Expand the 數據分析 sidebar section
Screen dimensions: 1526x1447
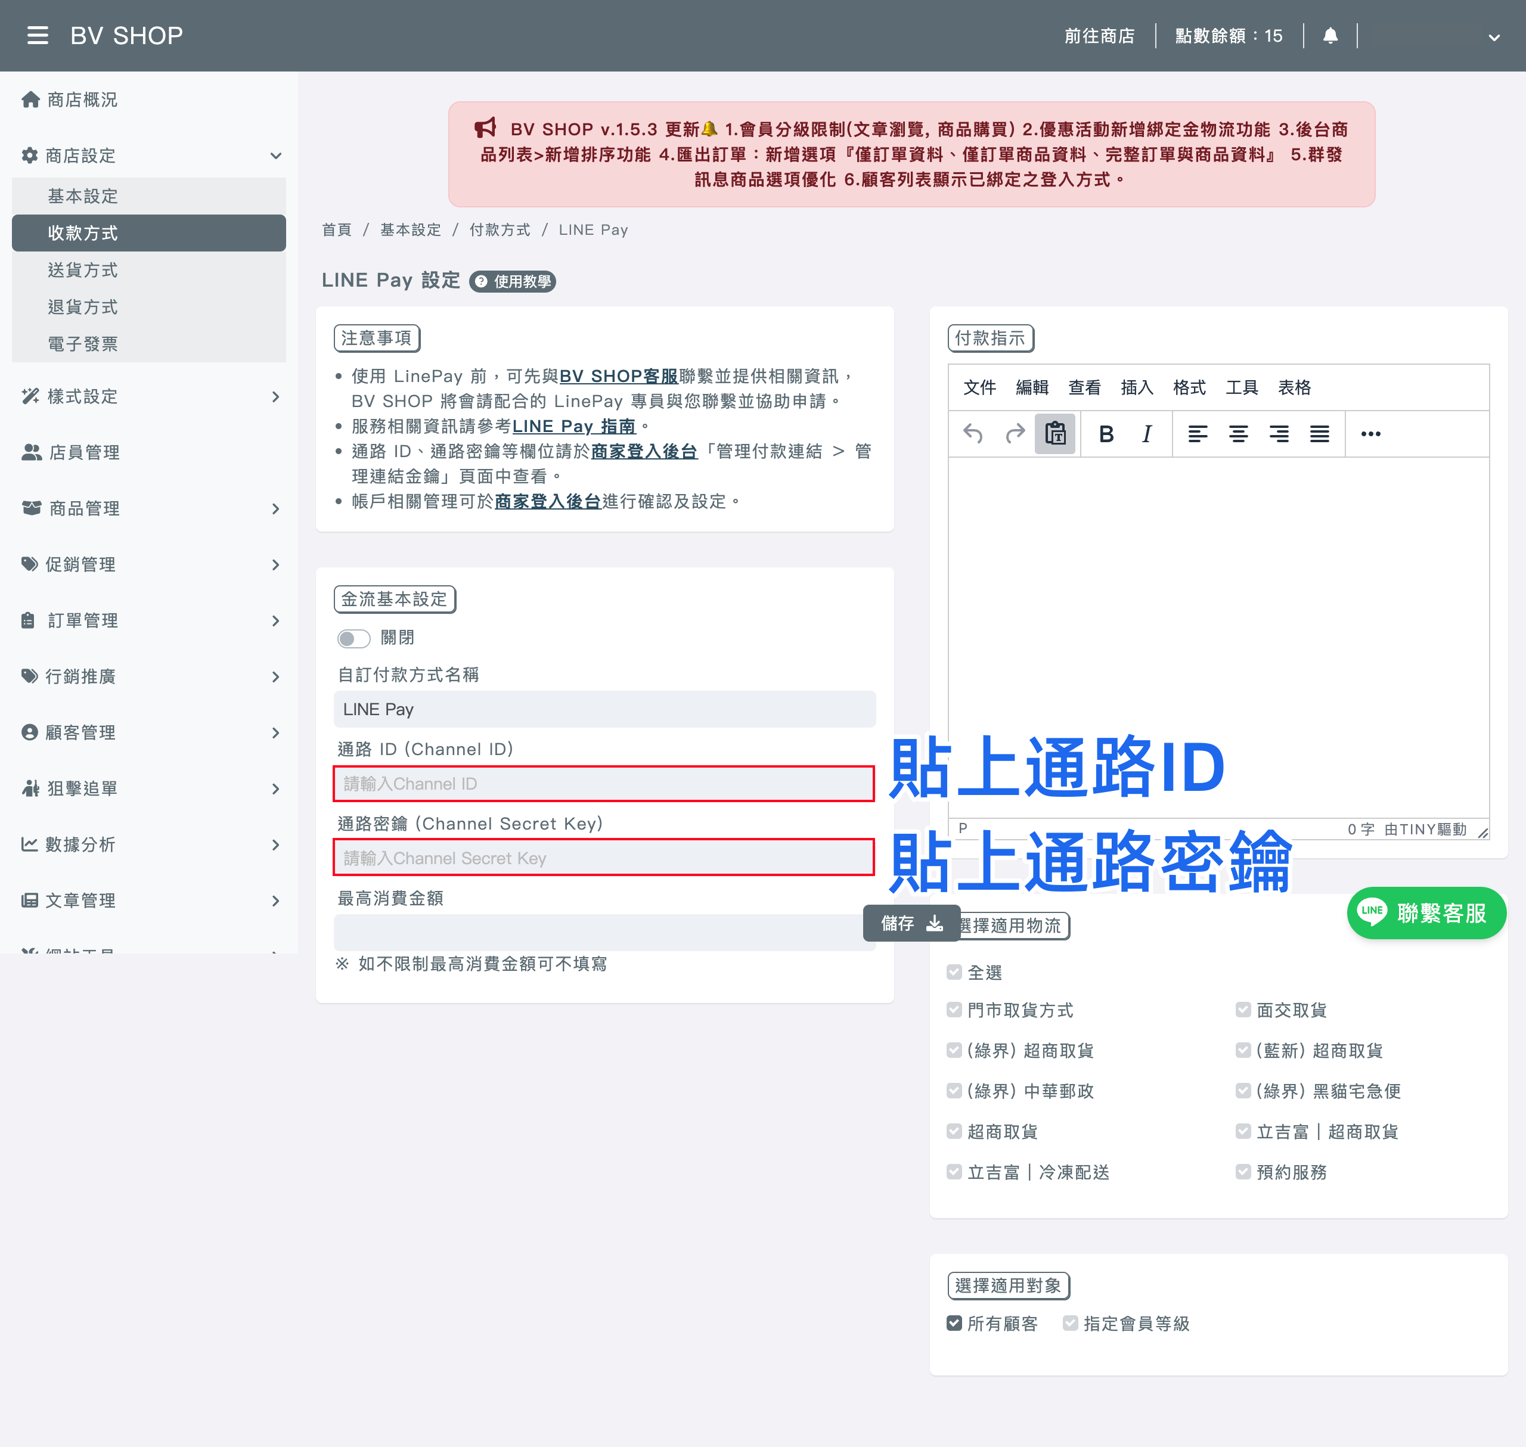click(149, 844)
